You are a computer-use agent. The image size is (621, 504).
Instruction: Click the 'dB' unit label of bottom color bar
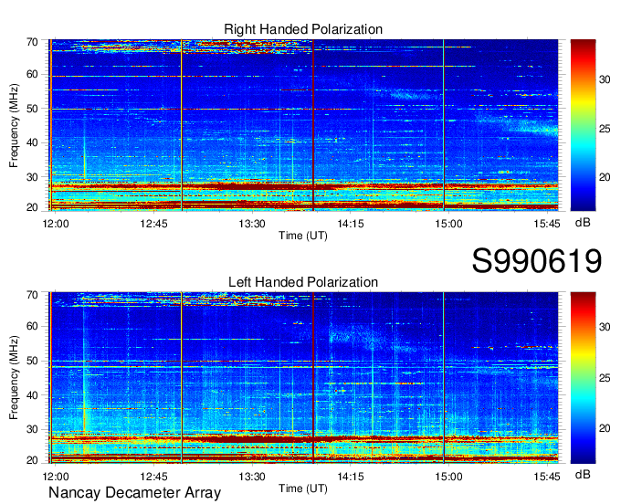583,474
